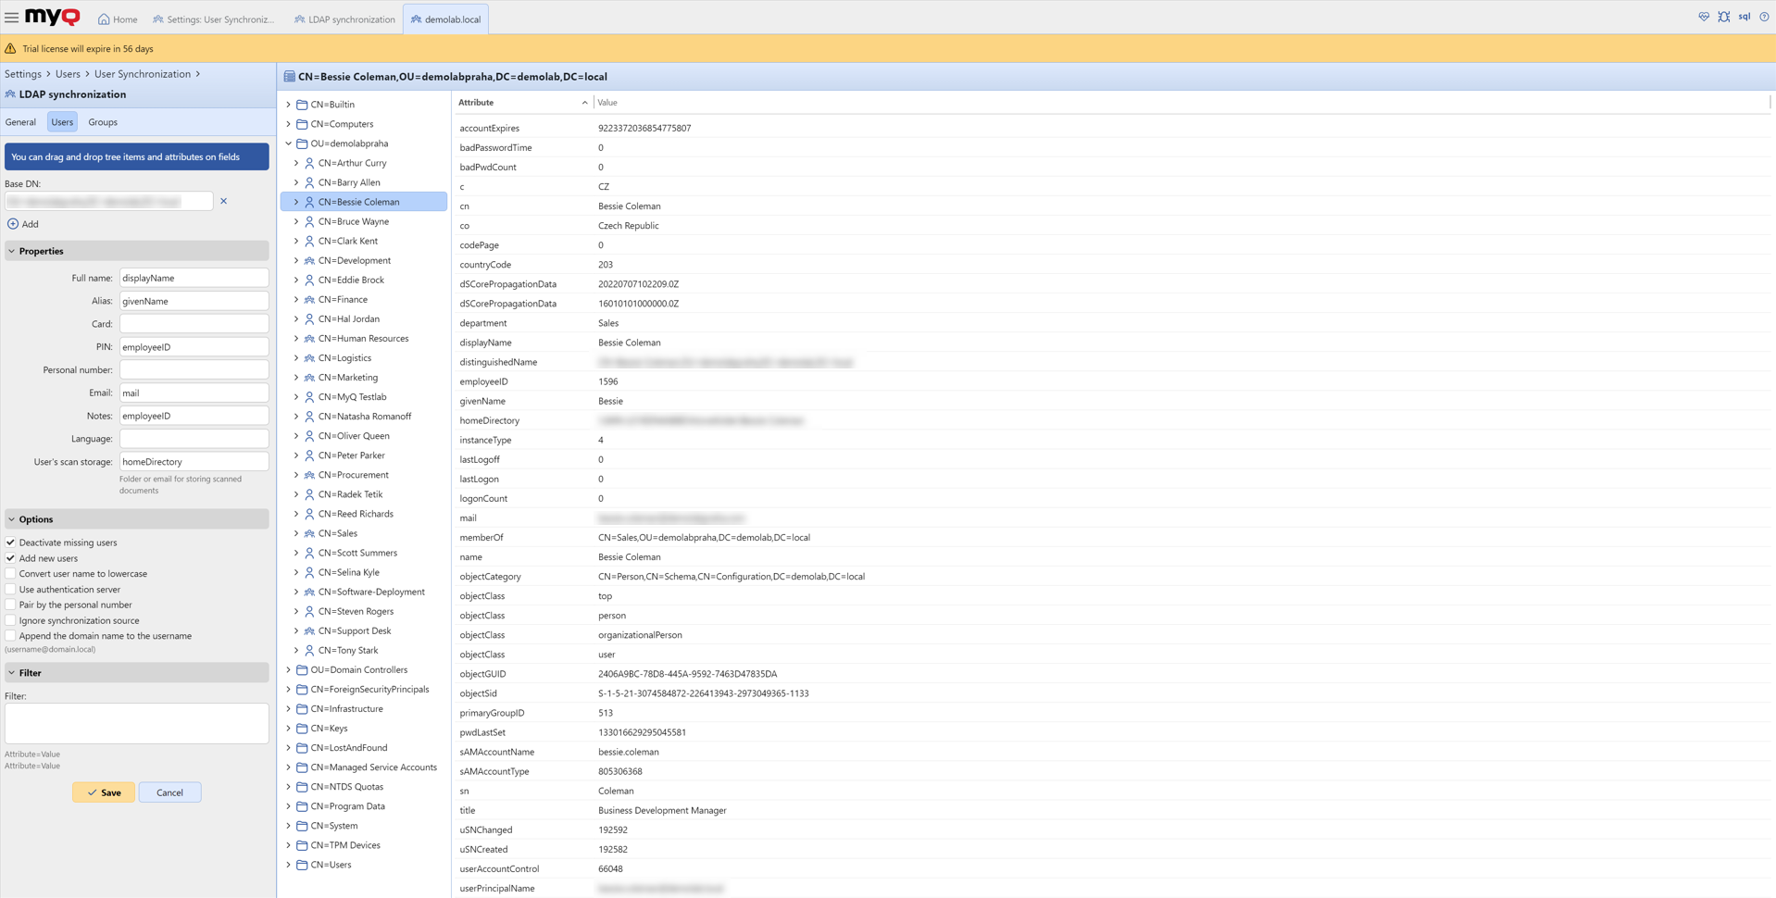The height and width of the screenshot is (898, 1776).
Task: Click the MyQ logo
Action: (x=53, y=17)
